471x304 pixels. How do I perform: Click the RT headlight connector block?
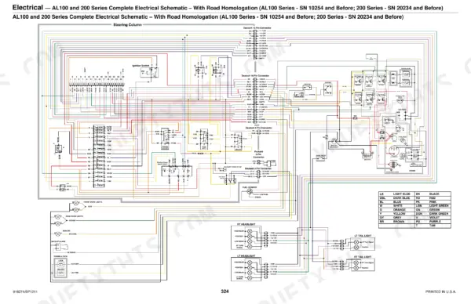click(265, 239)
